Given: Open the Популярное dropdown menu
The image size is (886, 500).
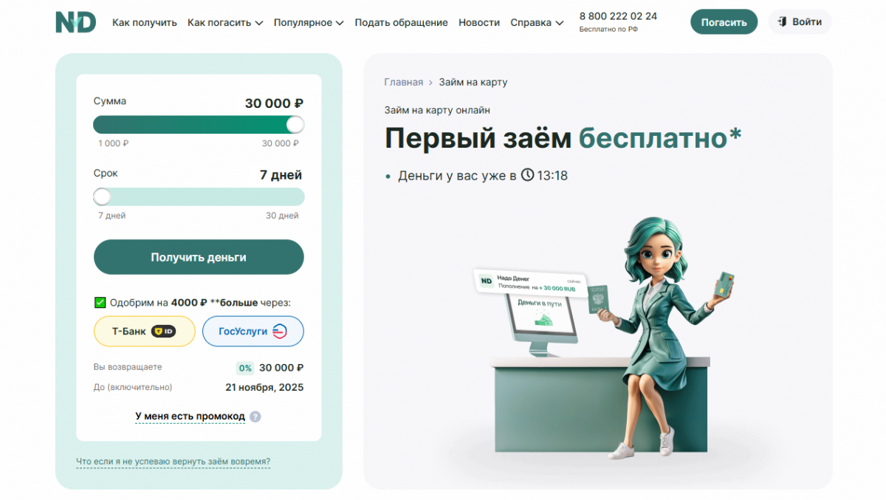Looking at the screenshot, I should click(x=309, y=23).
